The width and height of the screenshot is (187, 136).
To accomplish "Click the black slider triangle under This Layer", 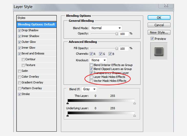I will pos(68,103).
